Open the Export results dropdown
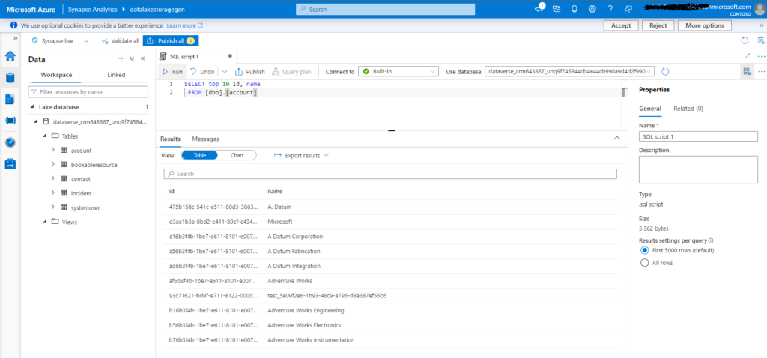This screenshot has height=358, width=767. pos(301,155)
